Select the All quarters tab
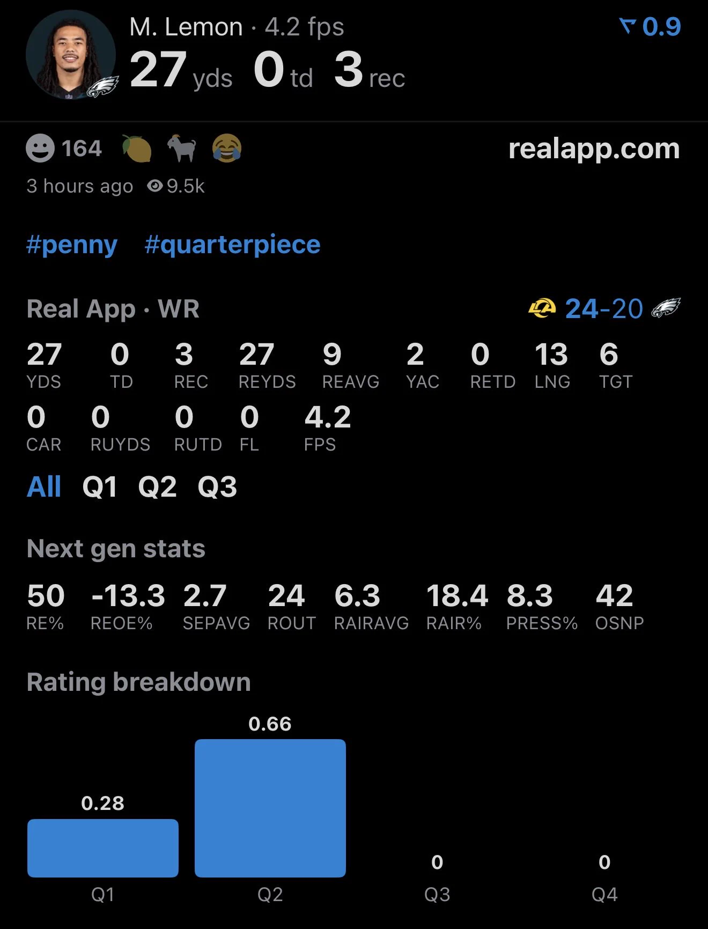 [x=44, y=487]
